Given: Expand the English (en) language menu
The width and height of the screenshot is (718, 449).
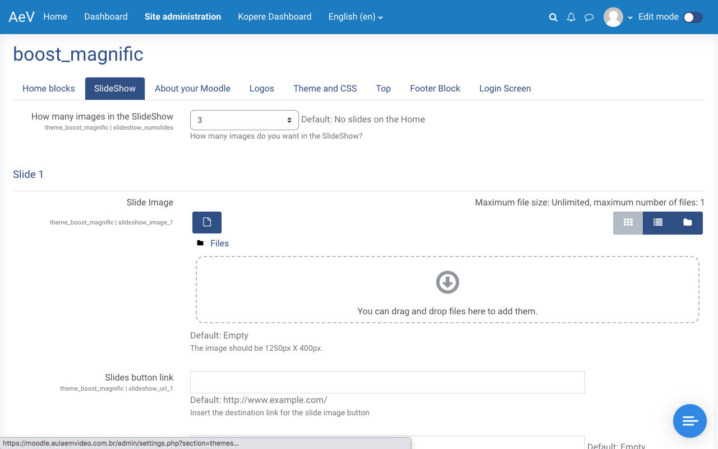Looking at the screenshot, I should (356, 17).
